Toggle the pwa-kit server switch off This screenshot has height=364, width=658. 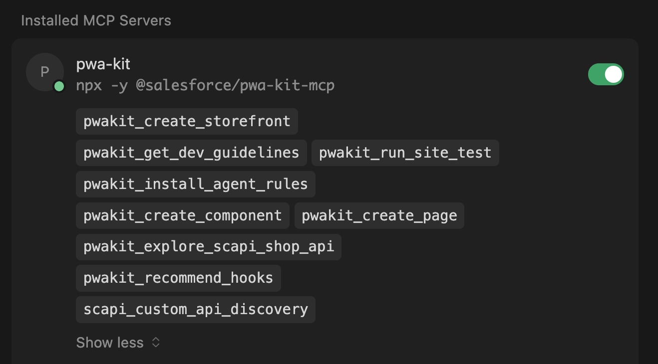coord(606,74)
